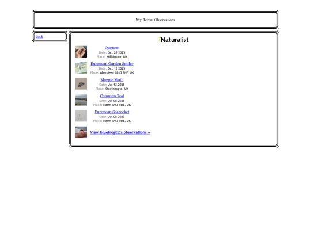Click the date Oct 26 2025
Screen dimensions: 311x233
pos(116,52)
